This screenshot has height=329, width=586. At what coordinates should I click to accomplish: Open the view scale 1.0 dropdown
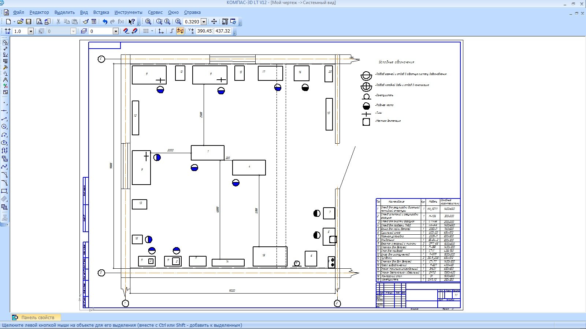click(x=31, y=31)
